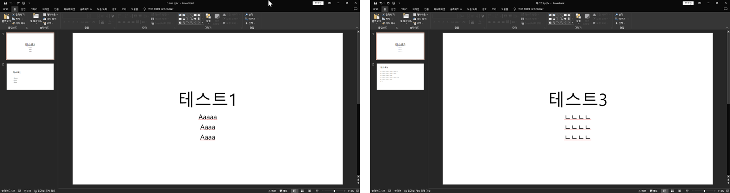Click the 붙여넣기 paste icon in right window
Viewport: 730px width, 193px height.
tap(376, 17)
